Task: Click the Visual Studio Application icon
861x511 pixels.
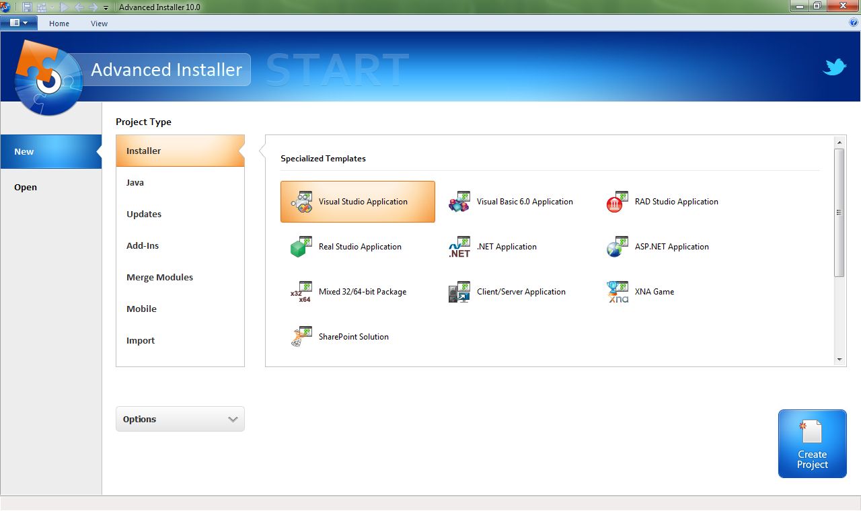Action: [x=301, y=202]
